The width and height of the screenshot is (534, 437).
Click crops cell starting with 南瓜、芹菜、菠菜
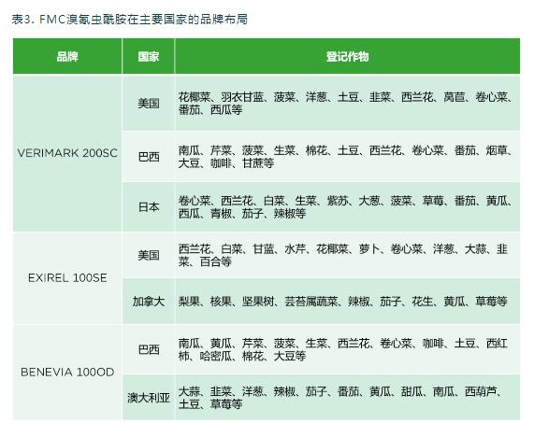(x=347, y=157)
